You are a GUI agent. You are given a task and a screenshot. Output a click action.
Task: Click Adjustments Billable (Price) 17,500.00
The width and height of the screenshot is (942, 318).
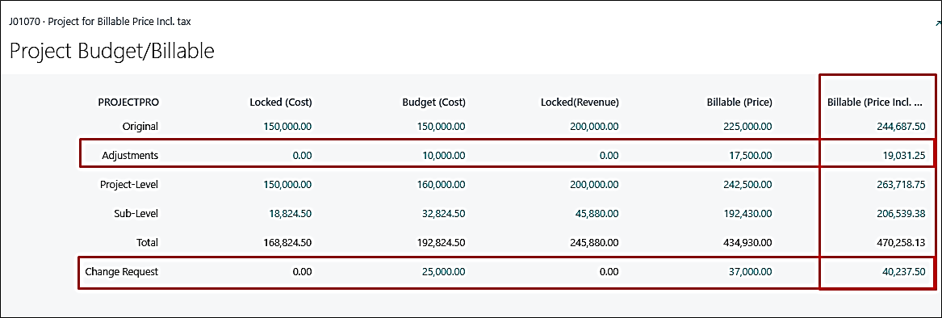pyautogui.click(x=751, y=156)
